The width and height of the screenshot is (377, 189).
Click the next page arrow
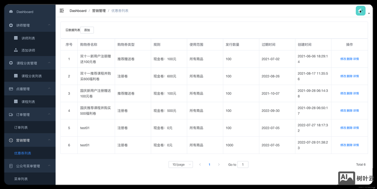(x=219, y=164)
